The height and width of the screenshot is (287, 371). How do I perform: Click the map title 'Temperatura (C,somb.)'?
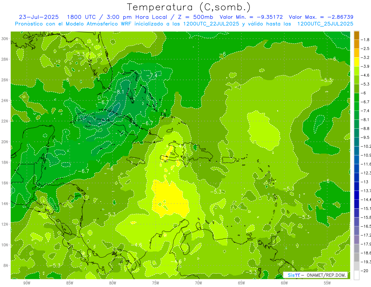tap(189, 7)
